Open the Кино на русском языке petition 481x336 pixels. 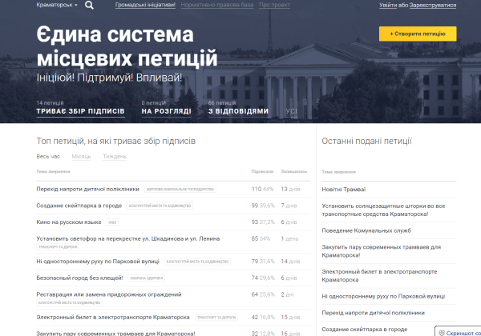click(x=69, y=222)
